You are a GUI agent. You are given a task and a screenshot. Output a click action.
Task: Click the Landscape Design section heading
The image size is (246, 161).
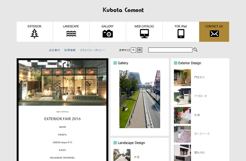tap(131, 143)
